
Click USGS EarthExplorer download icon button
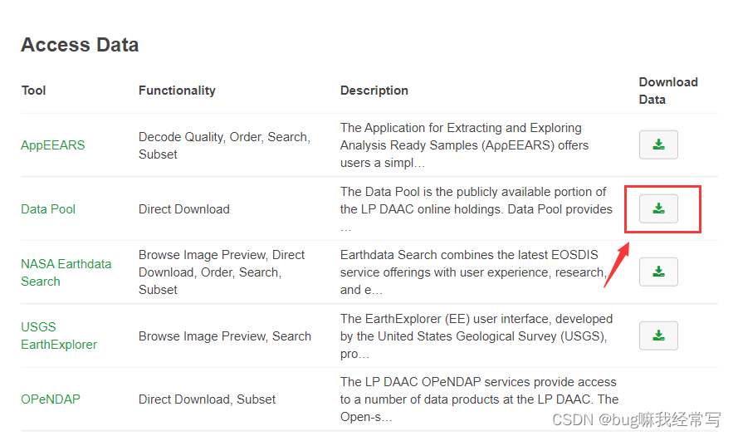658,336
